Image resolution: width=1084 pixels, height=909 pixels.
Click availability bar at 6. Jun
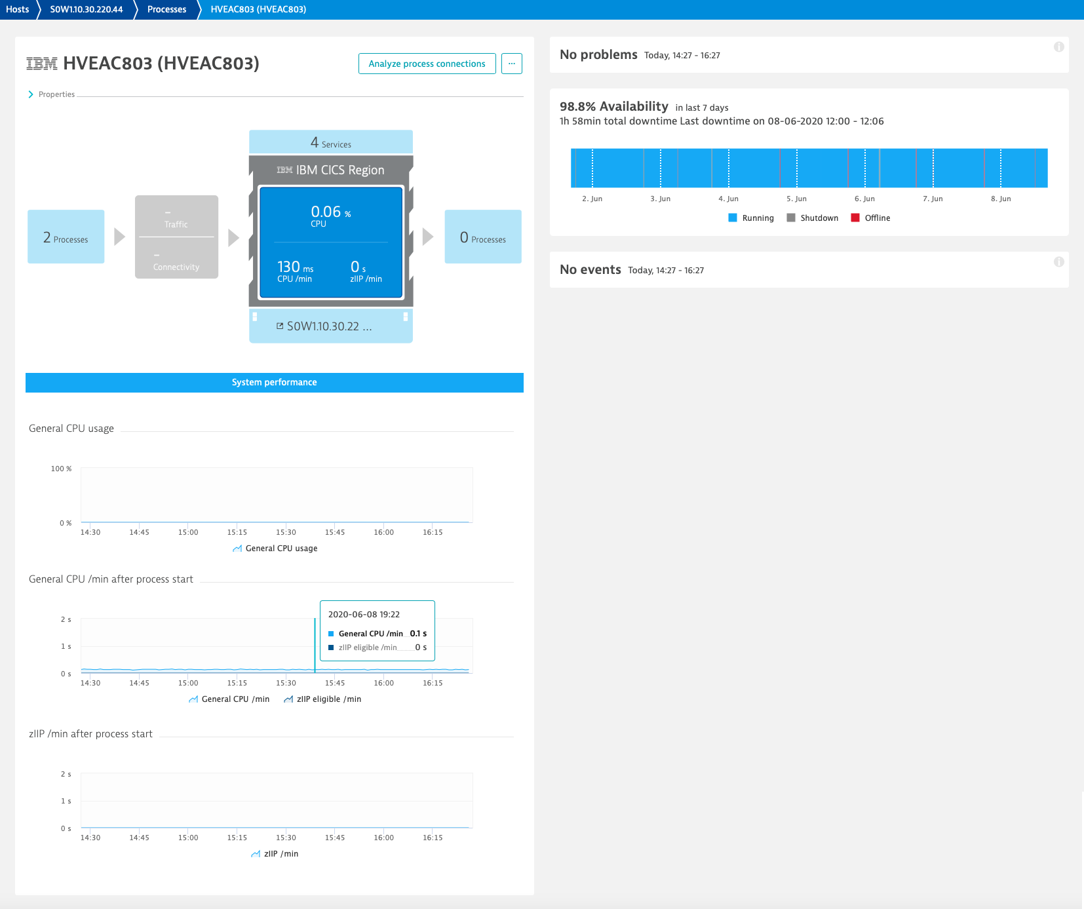click(865, 168)
